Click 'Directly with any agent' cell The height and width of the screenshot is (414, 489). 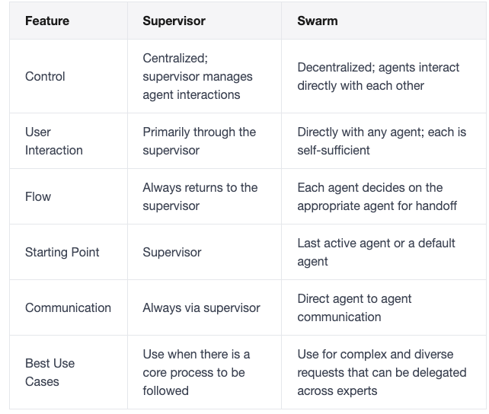(381, 141)
